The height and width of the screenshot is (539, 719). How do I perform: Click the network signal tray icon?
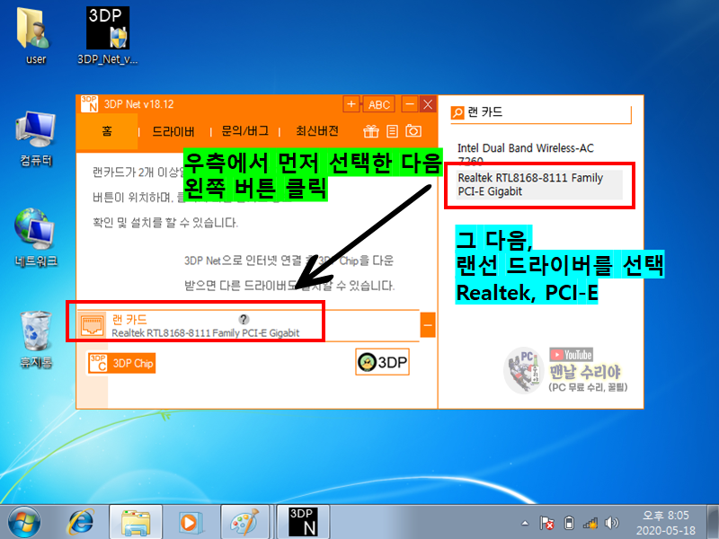pyautogui.click(x=590, y=523)
